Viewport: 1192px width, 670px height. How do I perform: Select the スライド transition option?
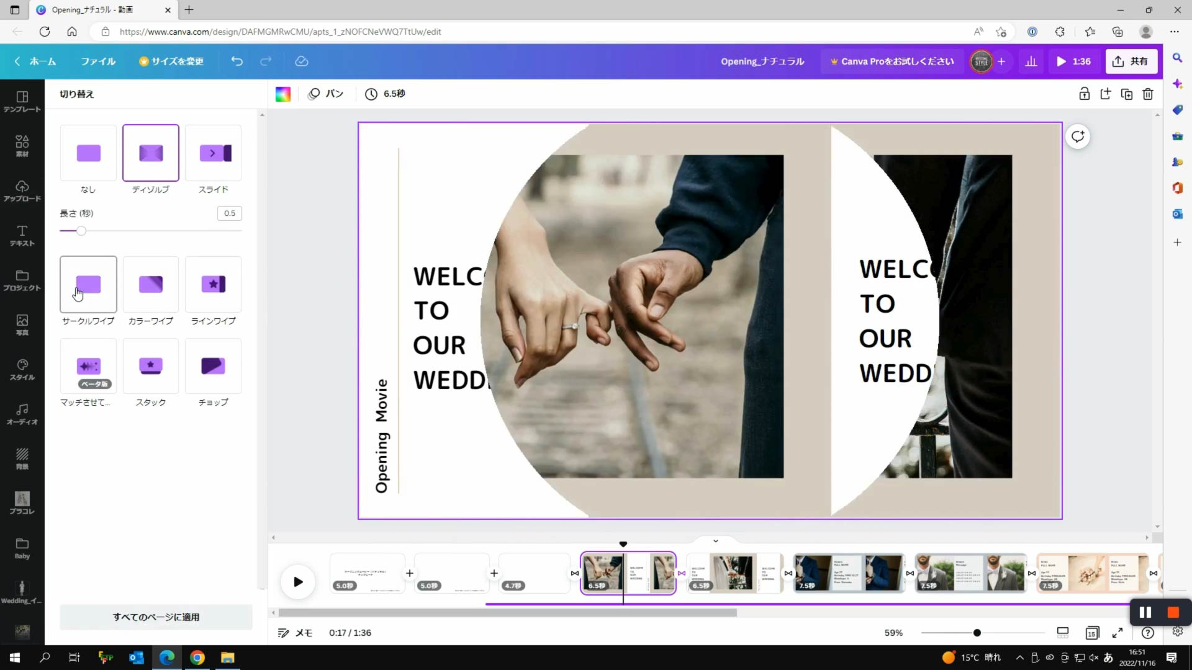[213, 153]
